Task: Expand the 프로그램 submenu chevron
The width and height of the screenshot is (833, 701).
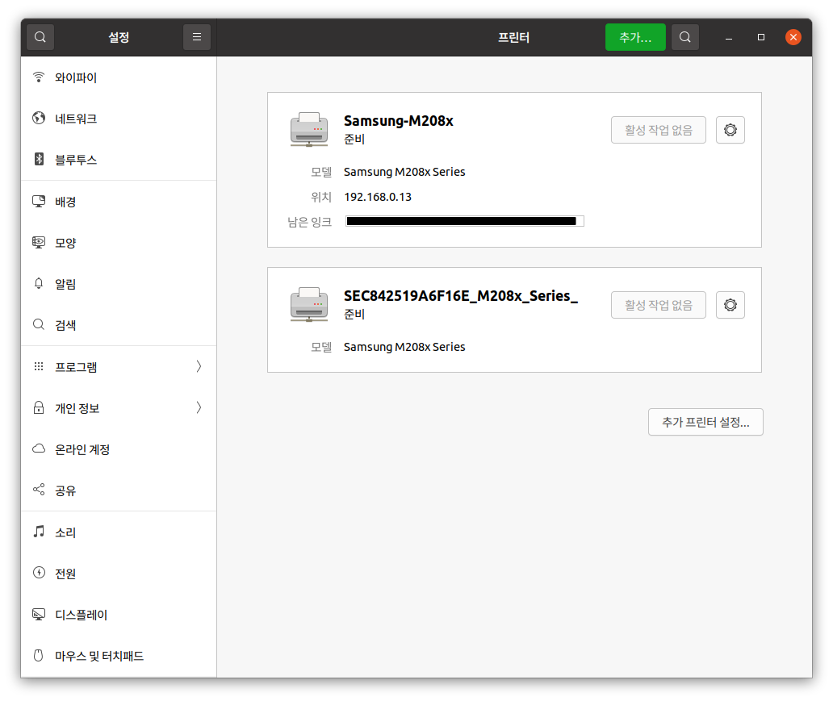Action: [199, 366]
